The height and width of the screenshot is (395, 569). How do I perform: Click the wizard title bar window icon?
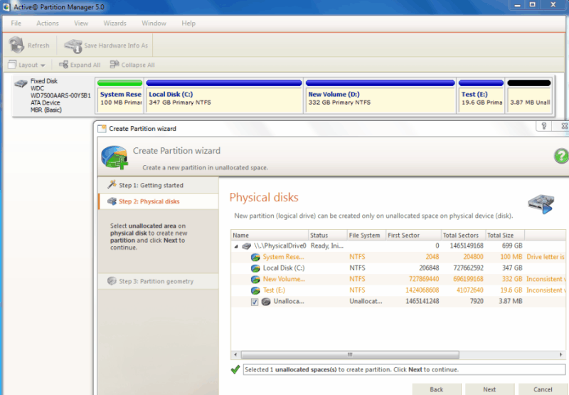point(102,129)
